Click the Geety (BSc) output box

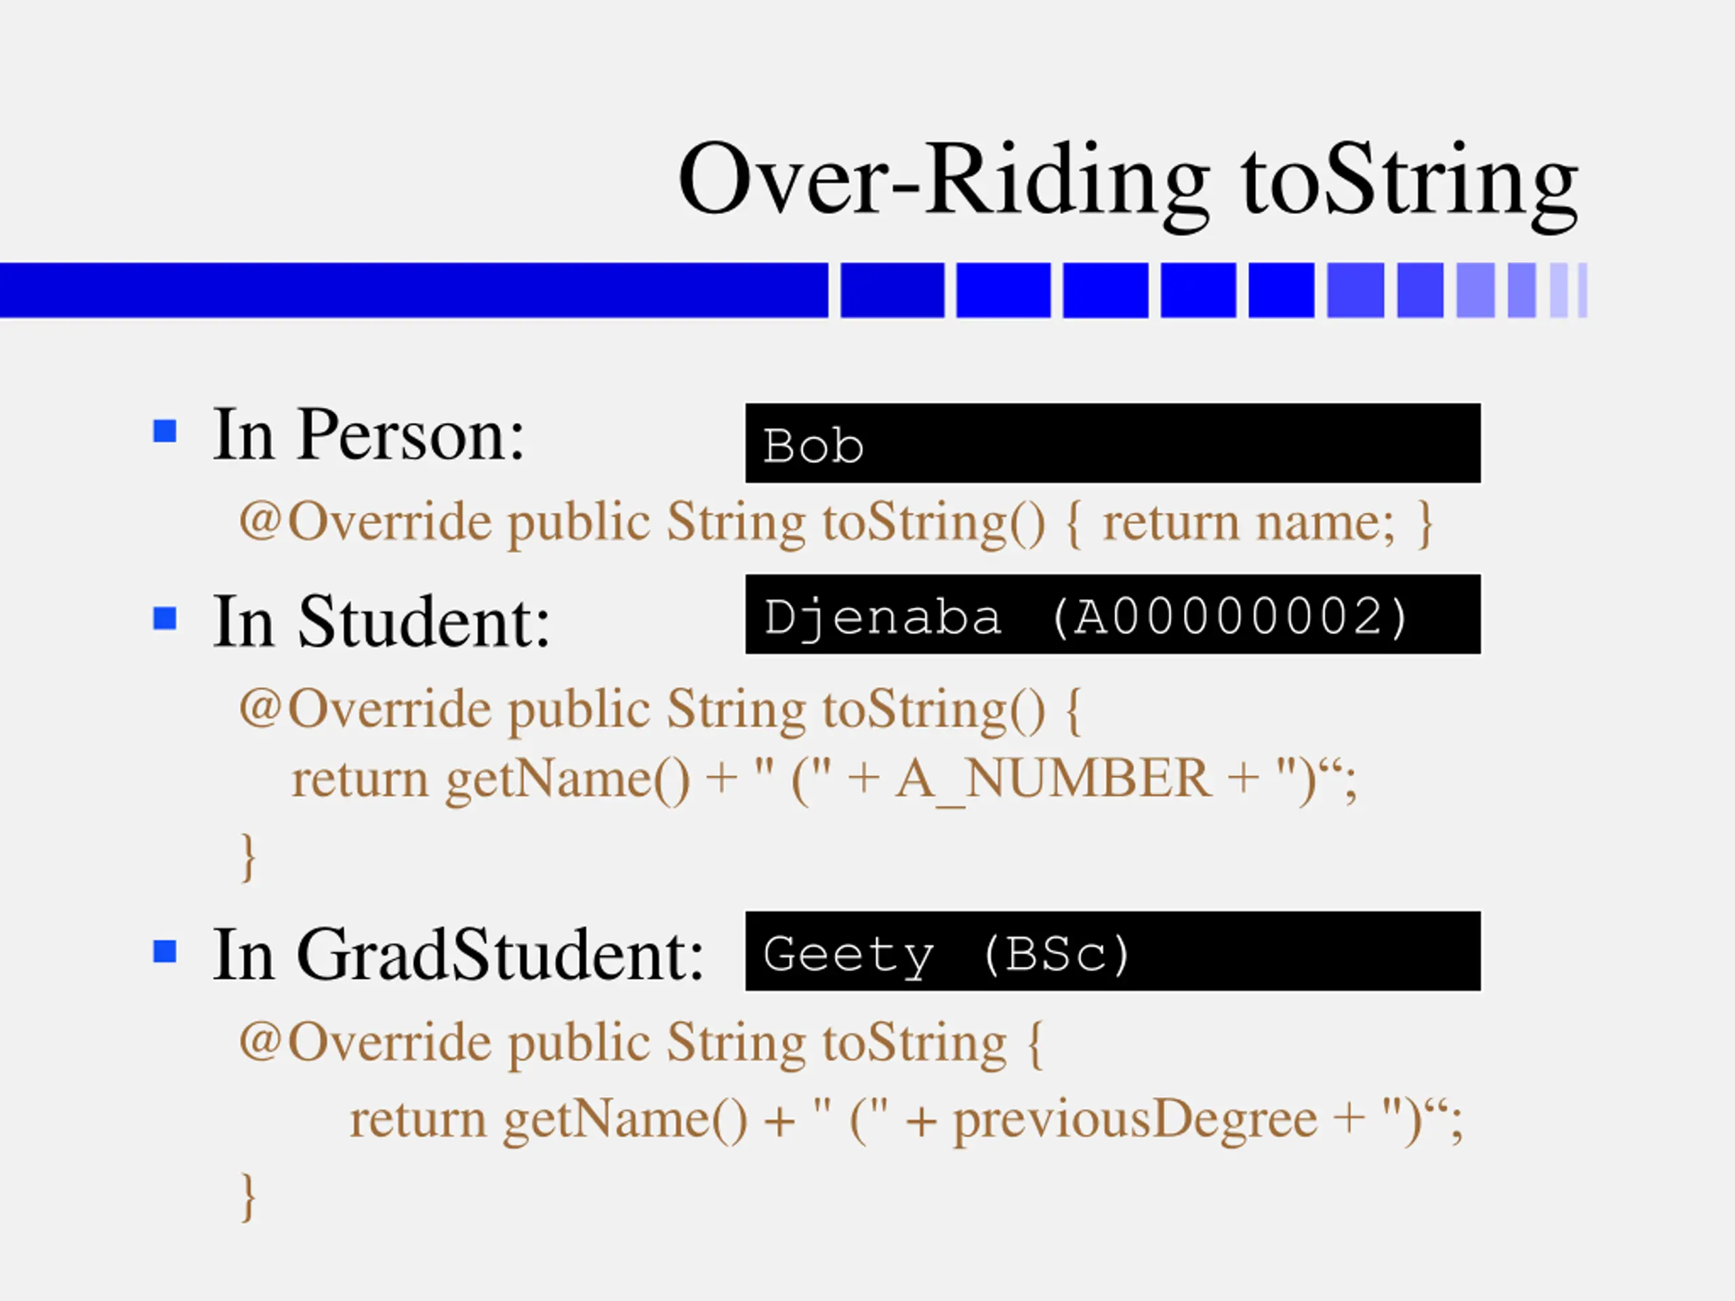coord(1113,951)
